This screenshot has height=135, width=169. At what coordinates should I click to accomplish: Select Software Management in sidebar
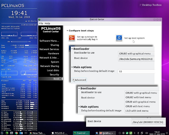pyautogui.click(x=49, y=41)
